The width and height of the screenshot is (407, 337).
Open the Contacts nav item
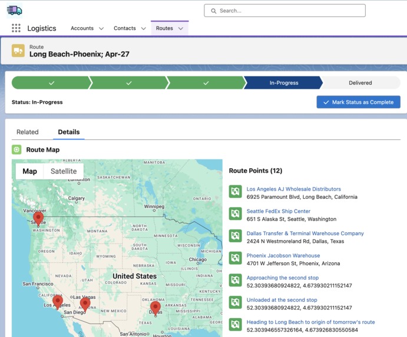click(125, 28)
